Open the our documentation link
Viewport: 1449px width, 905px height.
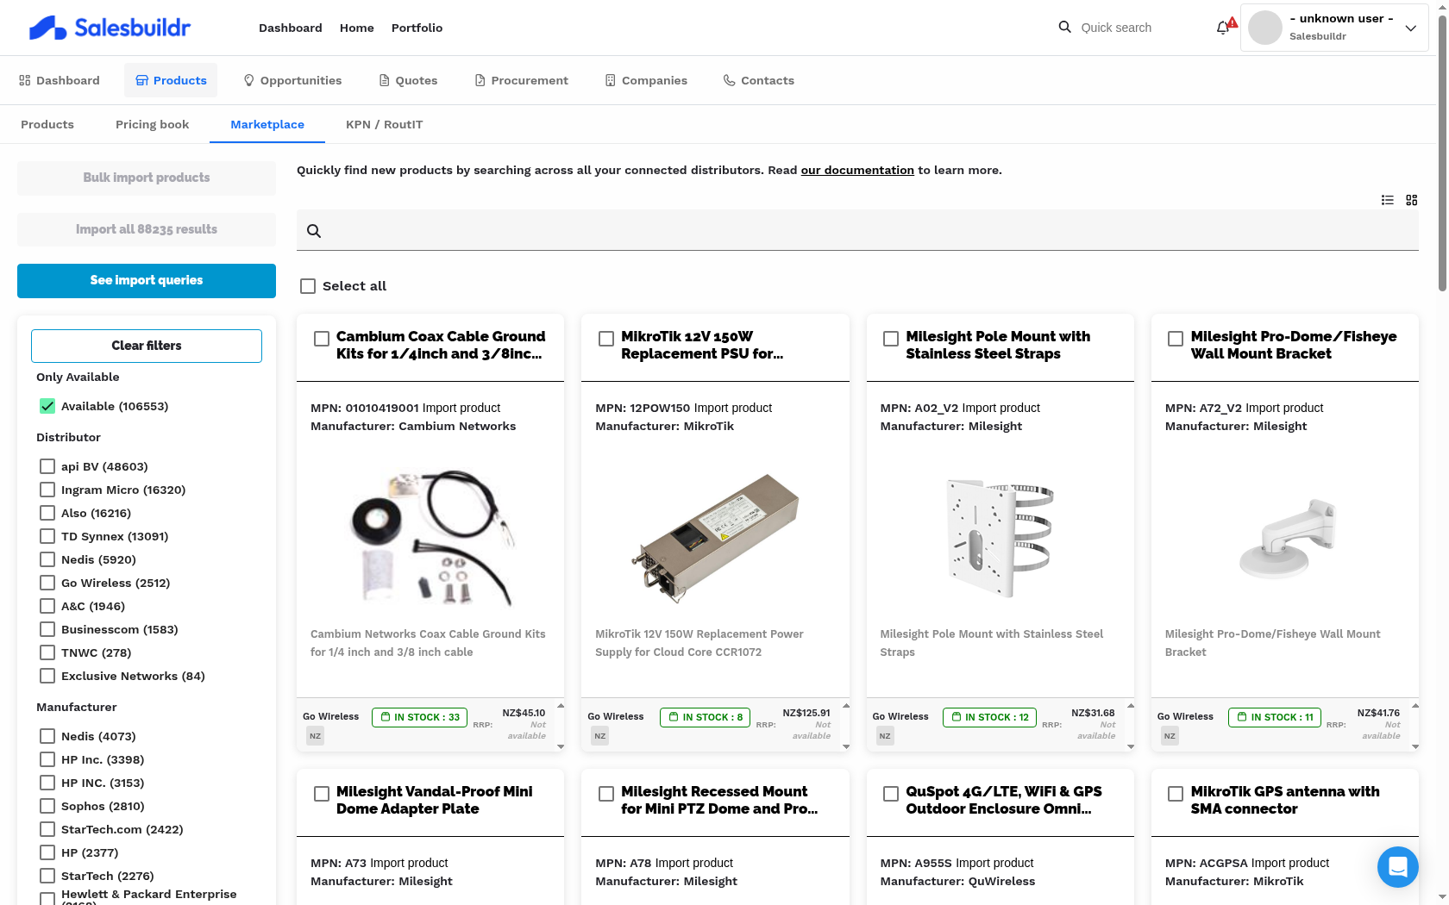[857, 171]
